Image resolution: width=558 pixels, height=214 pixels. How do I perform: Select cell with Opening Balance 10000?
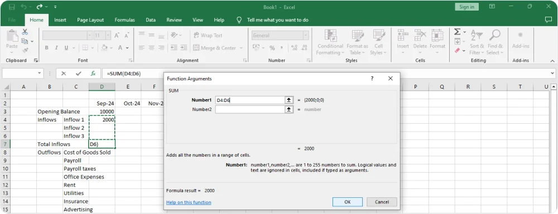click(102, 111)
